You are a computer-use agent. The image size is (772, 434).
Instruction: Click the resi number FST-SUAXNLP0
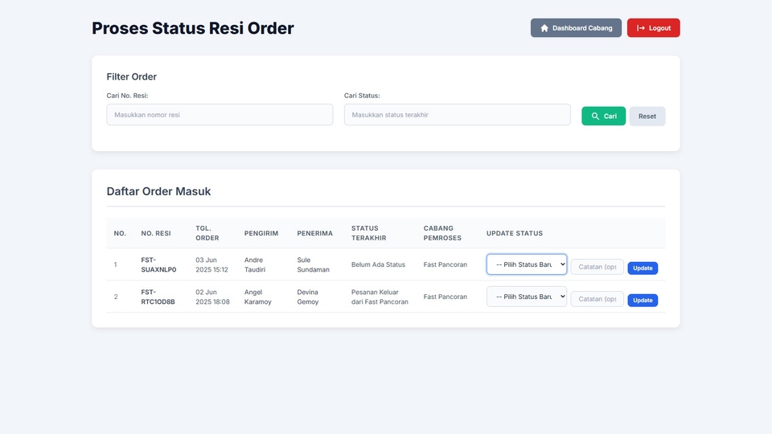(x=158, y=264)
